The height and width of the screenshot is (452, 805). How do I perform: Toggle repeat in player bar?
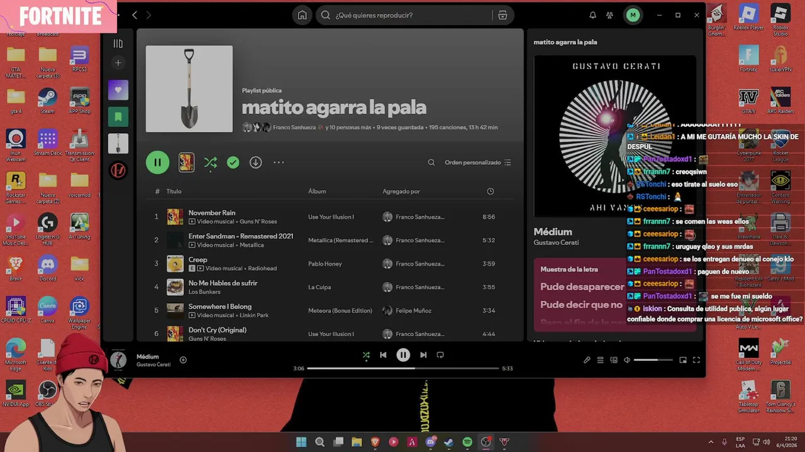click(x=440, y=355)
